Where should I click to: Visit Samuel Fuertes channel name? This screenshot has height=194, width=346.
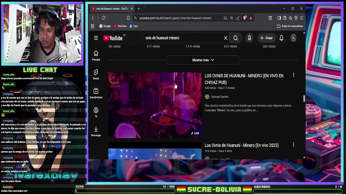pos(219,97)
